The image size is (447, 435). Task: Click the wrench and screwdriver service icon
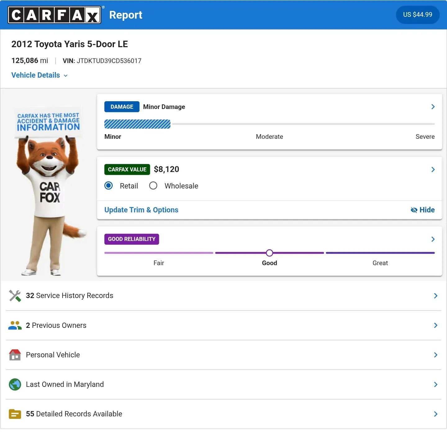point(15,296)
